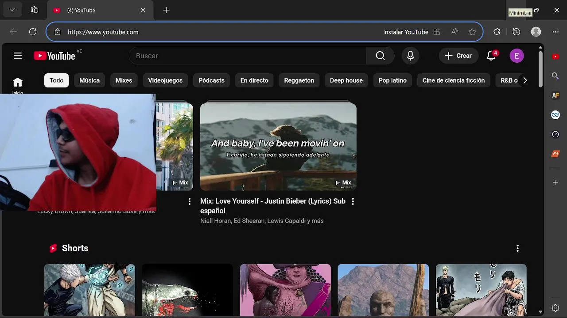
Task: Activate the read aloud icon
Action: 454,32
